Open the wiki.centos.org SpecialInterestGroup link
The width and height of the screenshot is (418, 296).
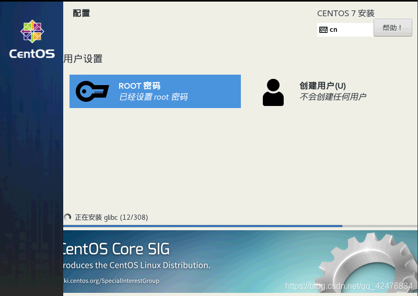[111, 281]
